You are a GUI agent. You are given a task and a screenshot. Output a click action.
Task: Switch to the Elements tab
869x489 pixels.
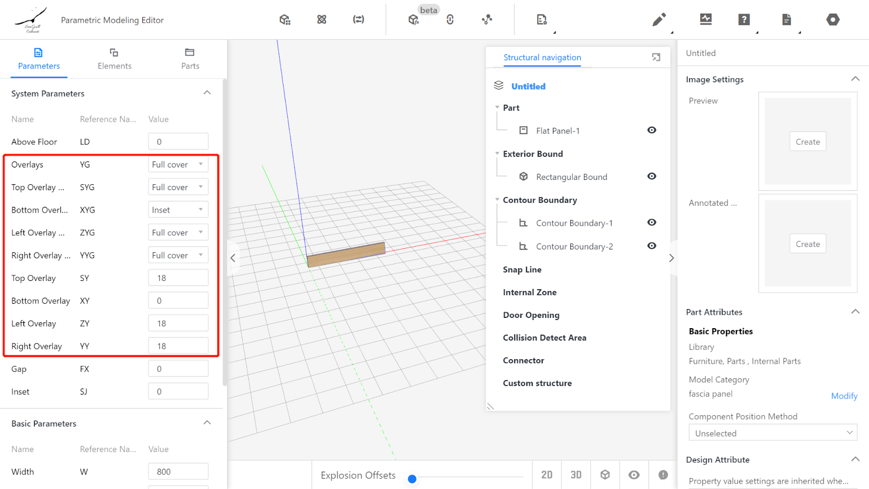114,59
